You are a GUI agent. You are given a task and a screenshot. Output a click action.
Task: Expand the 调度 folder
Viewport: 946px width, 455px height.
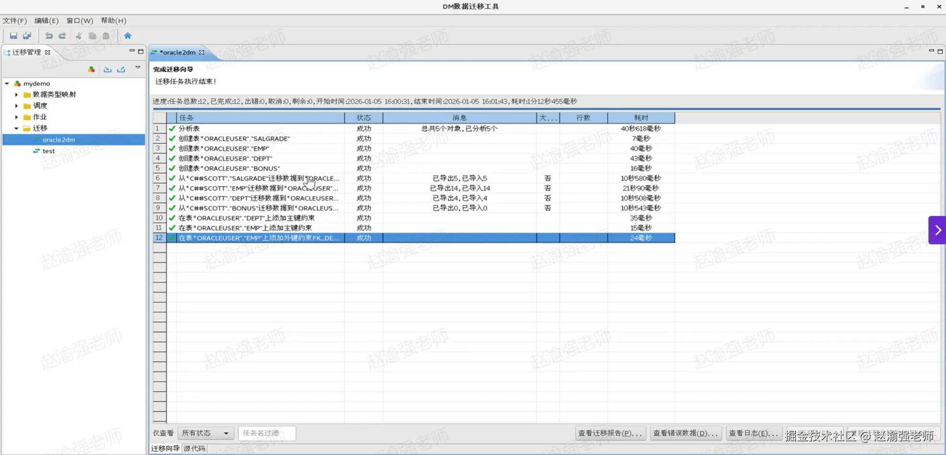[x=16, y=106]
